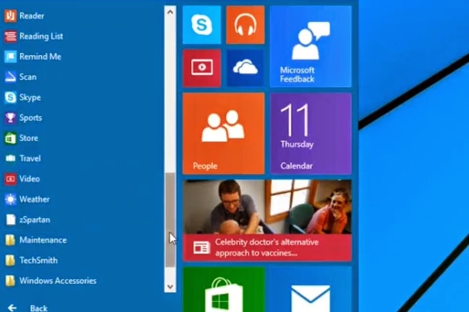The height and width of the screenshot is (312, 469).
Task: Open the Store icon in the apps list
Action: coord(10,138)
